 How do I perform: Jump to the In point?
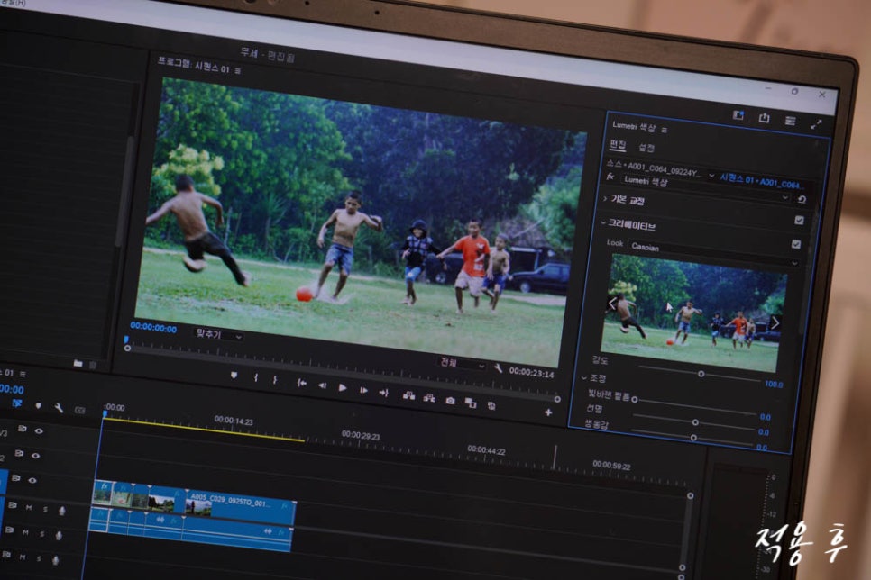301,383
